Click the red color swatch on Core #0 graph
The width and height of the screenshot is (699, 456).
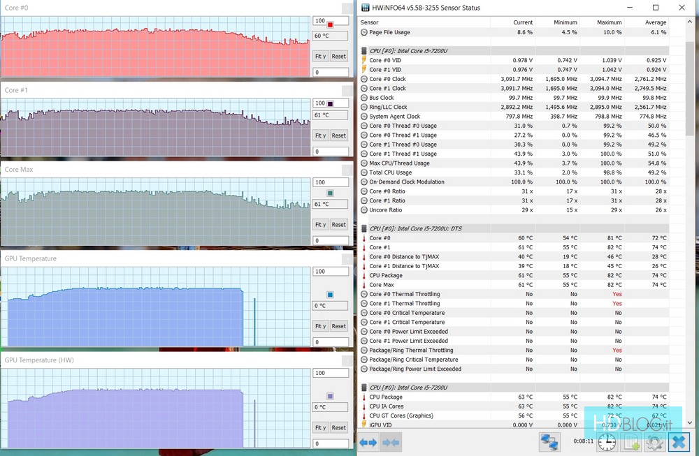331,25
